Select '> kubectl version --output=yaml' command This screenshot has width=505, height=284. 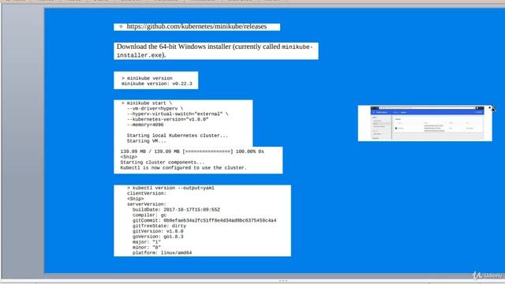[x=170, y=188]
